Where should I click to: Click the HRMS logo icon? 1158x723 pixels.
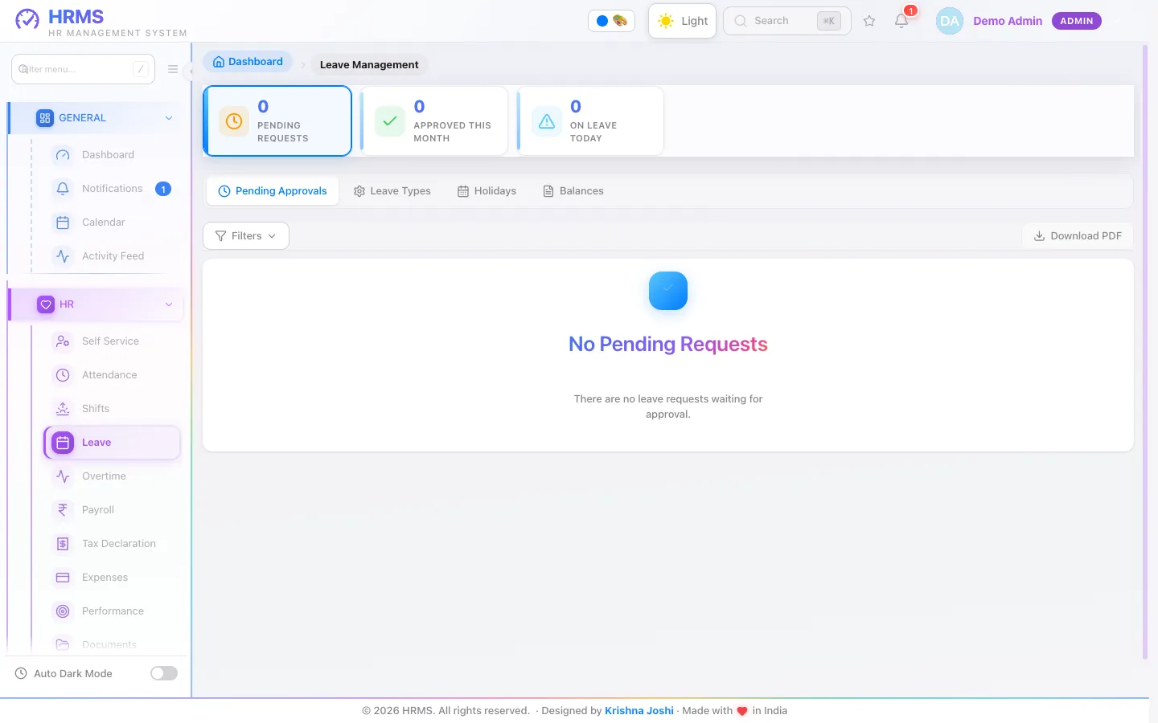pos(27,19)
